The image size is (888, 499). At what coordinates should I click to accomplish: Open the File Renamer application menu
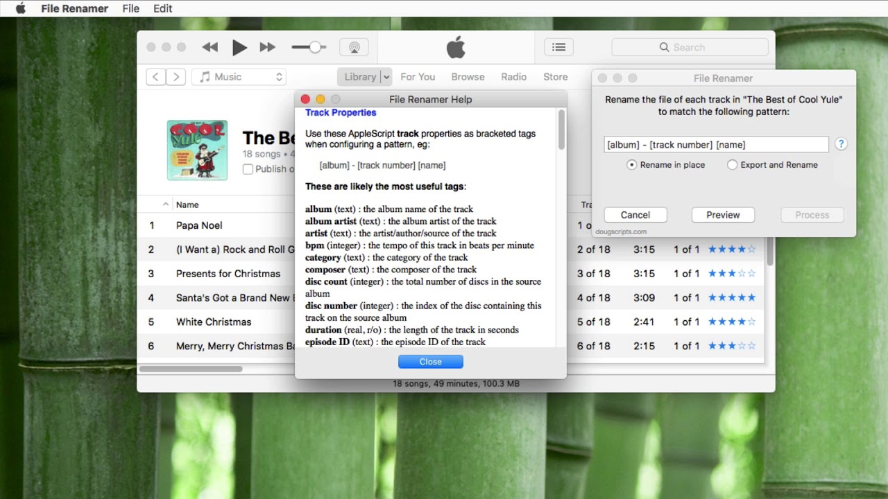coord(74,8)
